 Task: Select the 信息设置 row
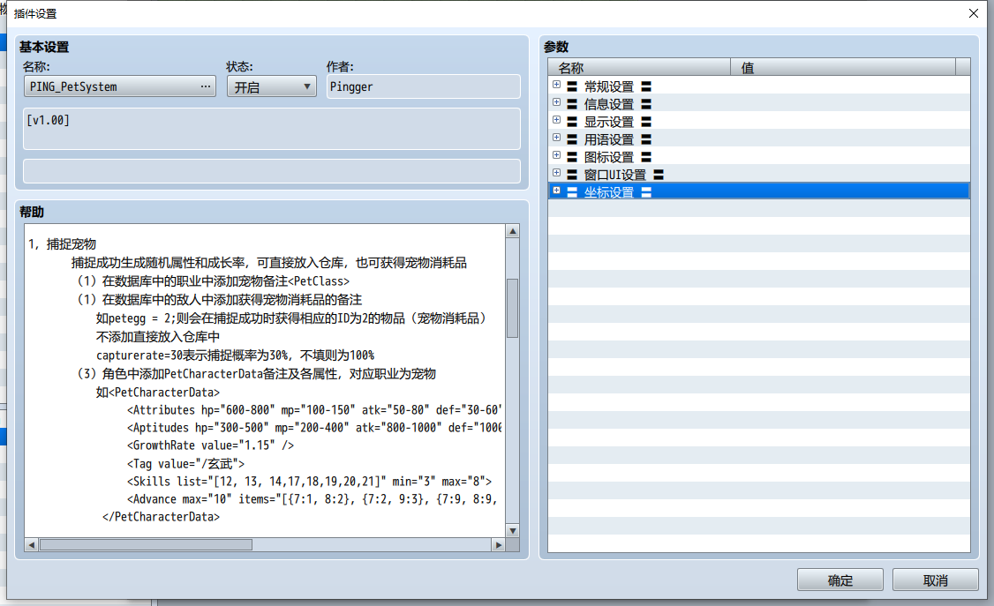point(759,103)
